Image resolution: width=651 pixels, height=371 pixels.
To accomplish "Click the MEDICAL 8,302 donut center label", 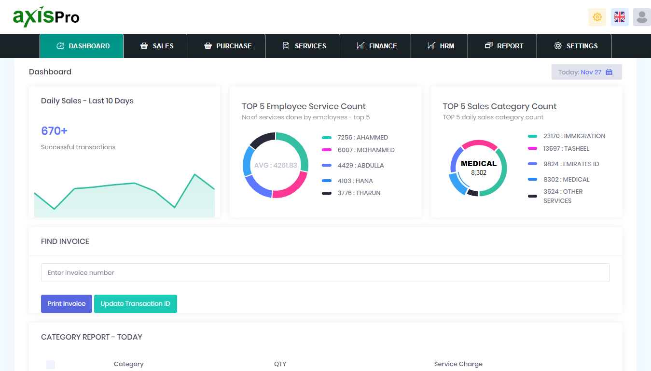I will point(478,168).
